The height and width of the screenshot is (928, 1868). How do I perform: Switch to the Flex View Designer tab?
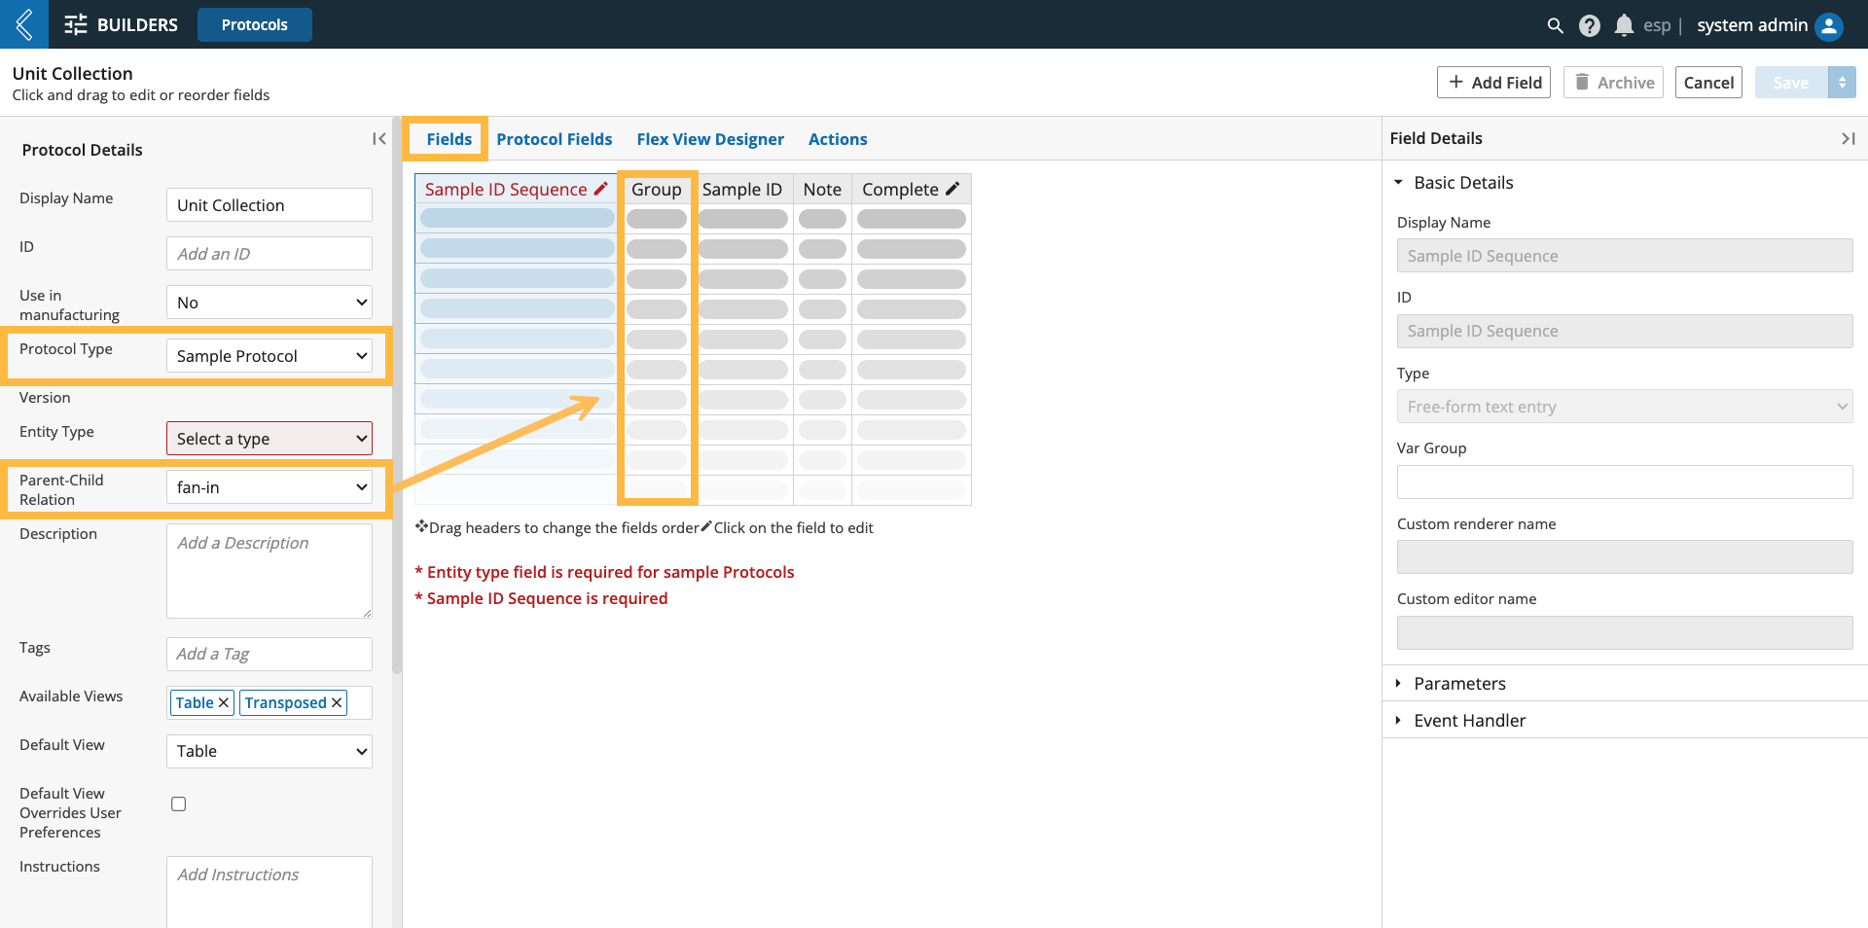[710, 139]
